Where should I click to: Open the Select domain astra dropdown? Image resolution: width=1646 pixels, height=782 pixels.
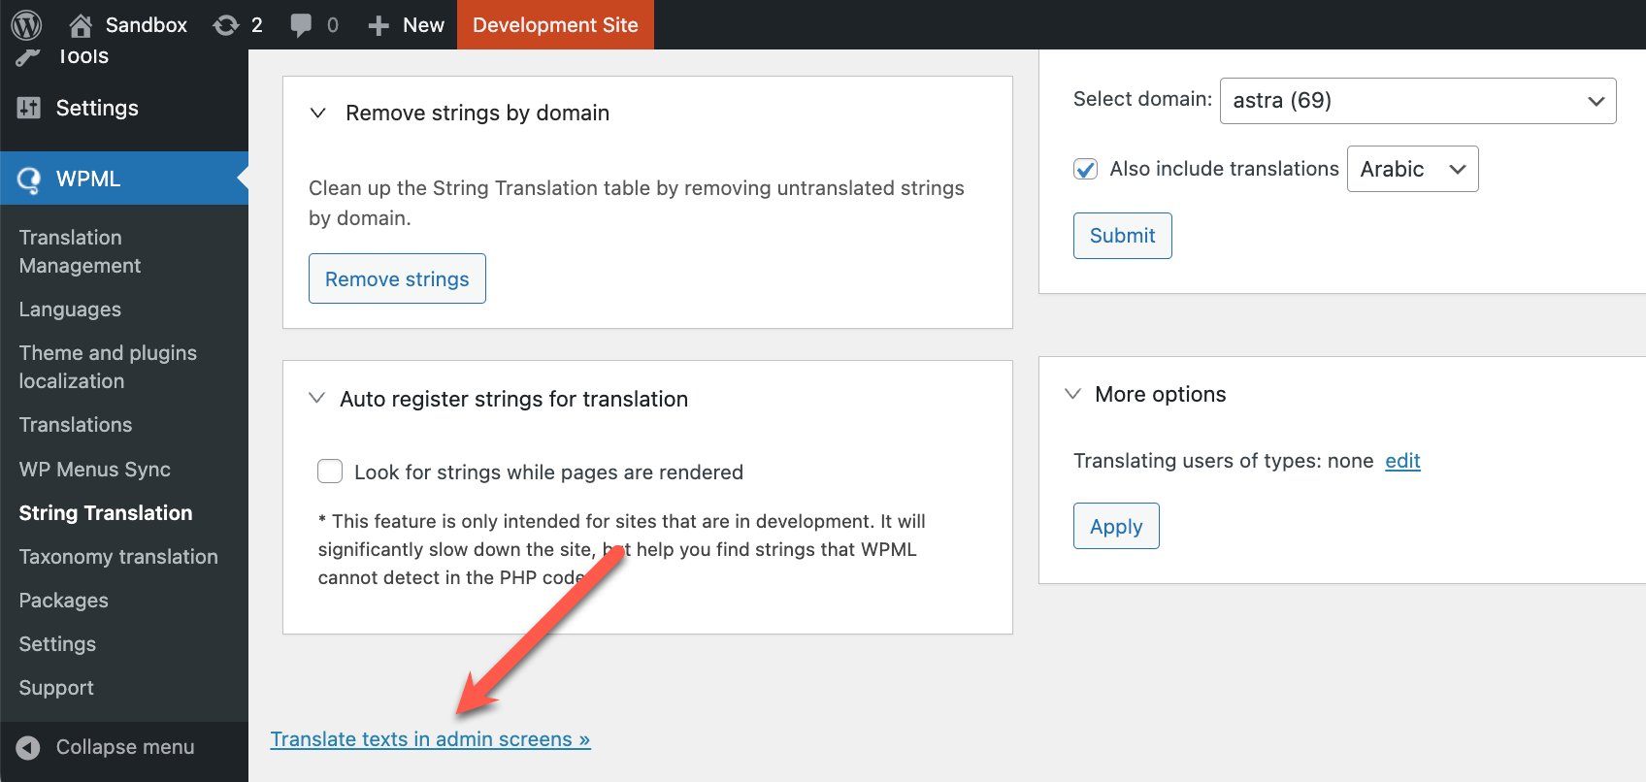[x=1418, y=101]
